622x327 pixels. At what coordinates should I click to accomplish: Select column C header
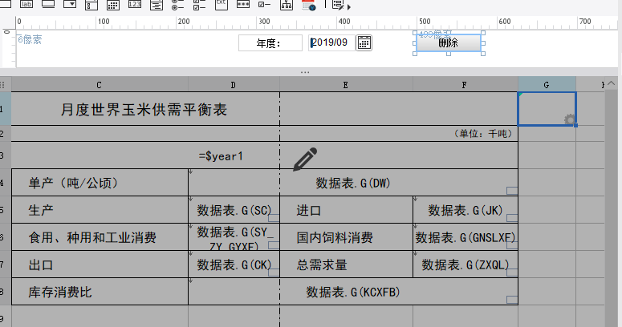click(100, 85)
